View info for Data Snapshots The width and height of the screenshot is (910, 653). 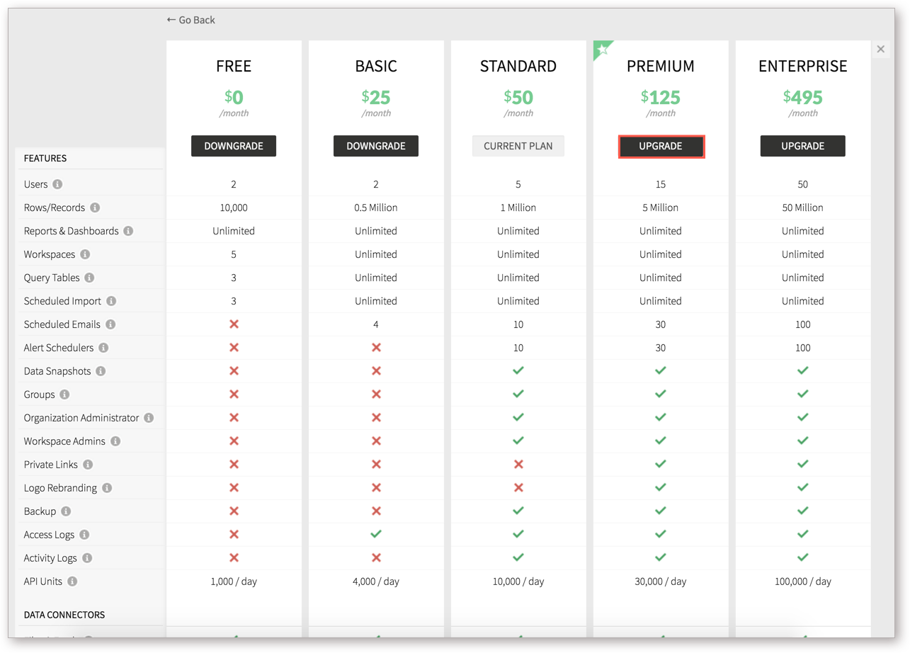tap(101, 370)
